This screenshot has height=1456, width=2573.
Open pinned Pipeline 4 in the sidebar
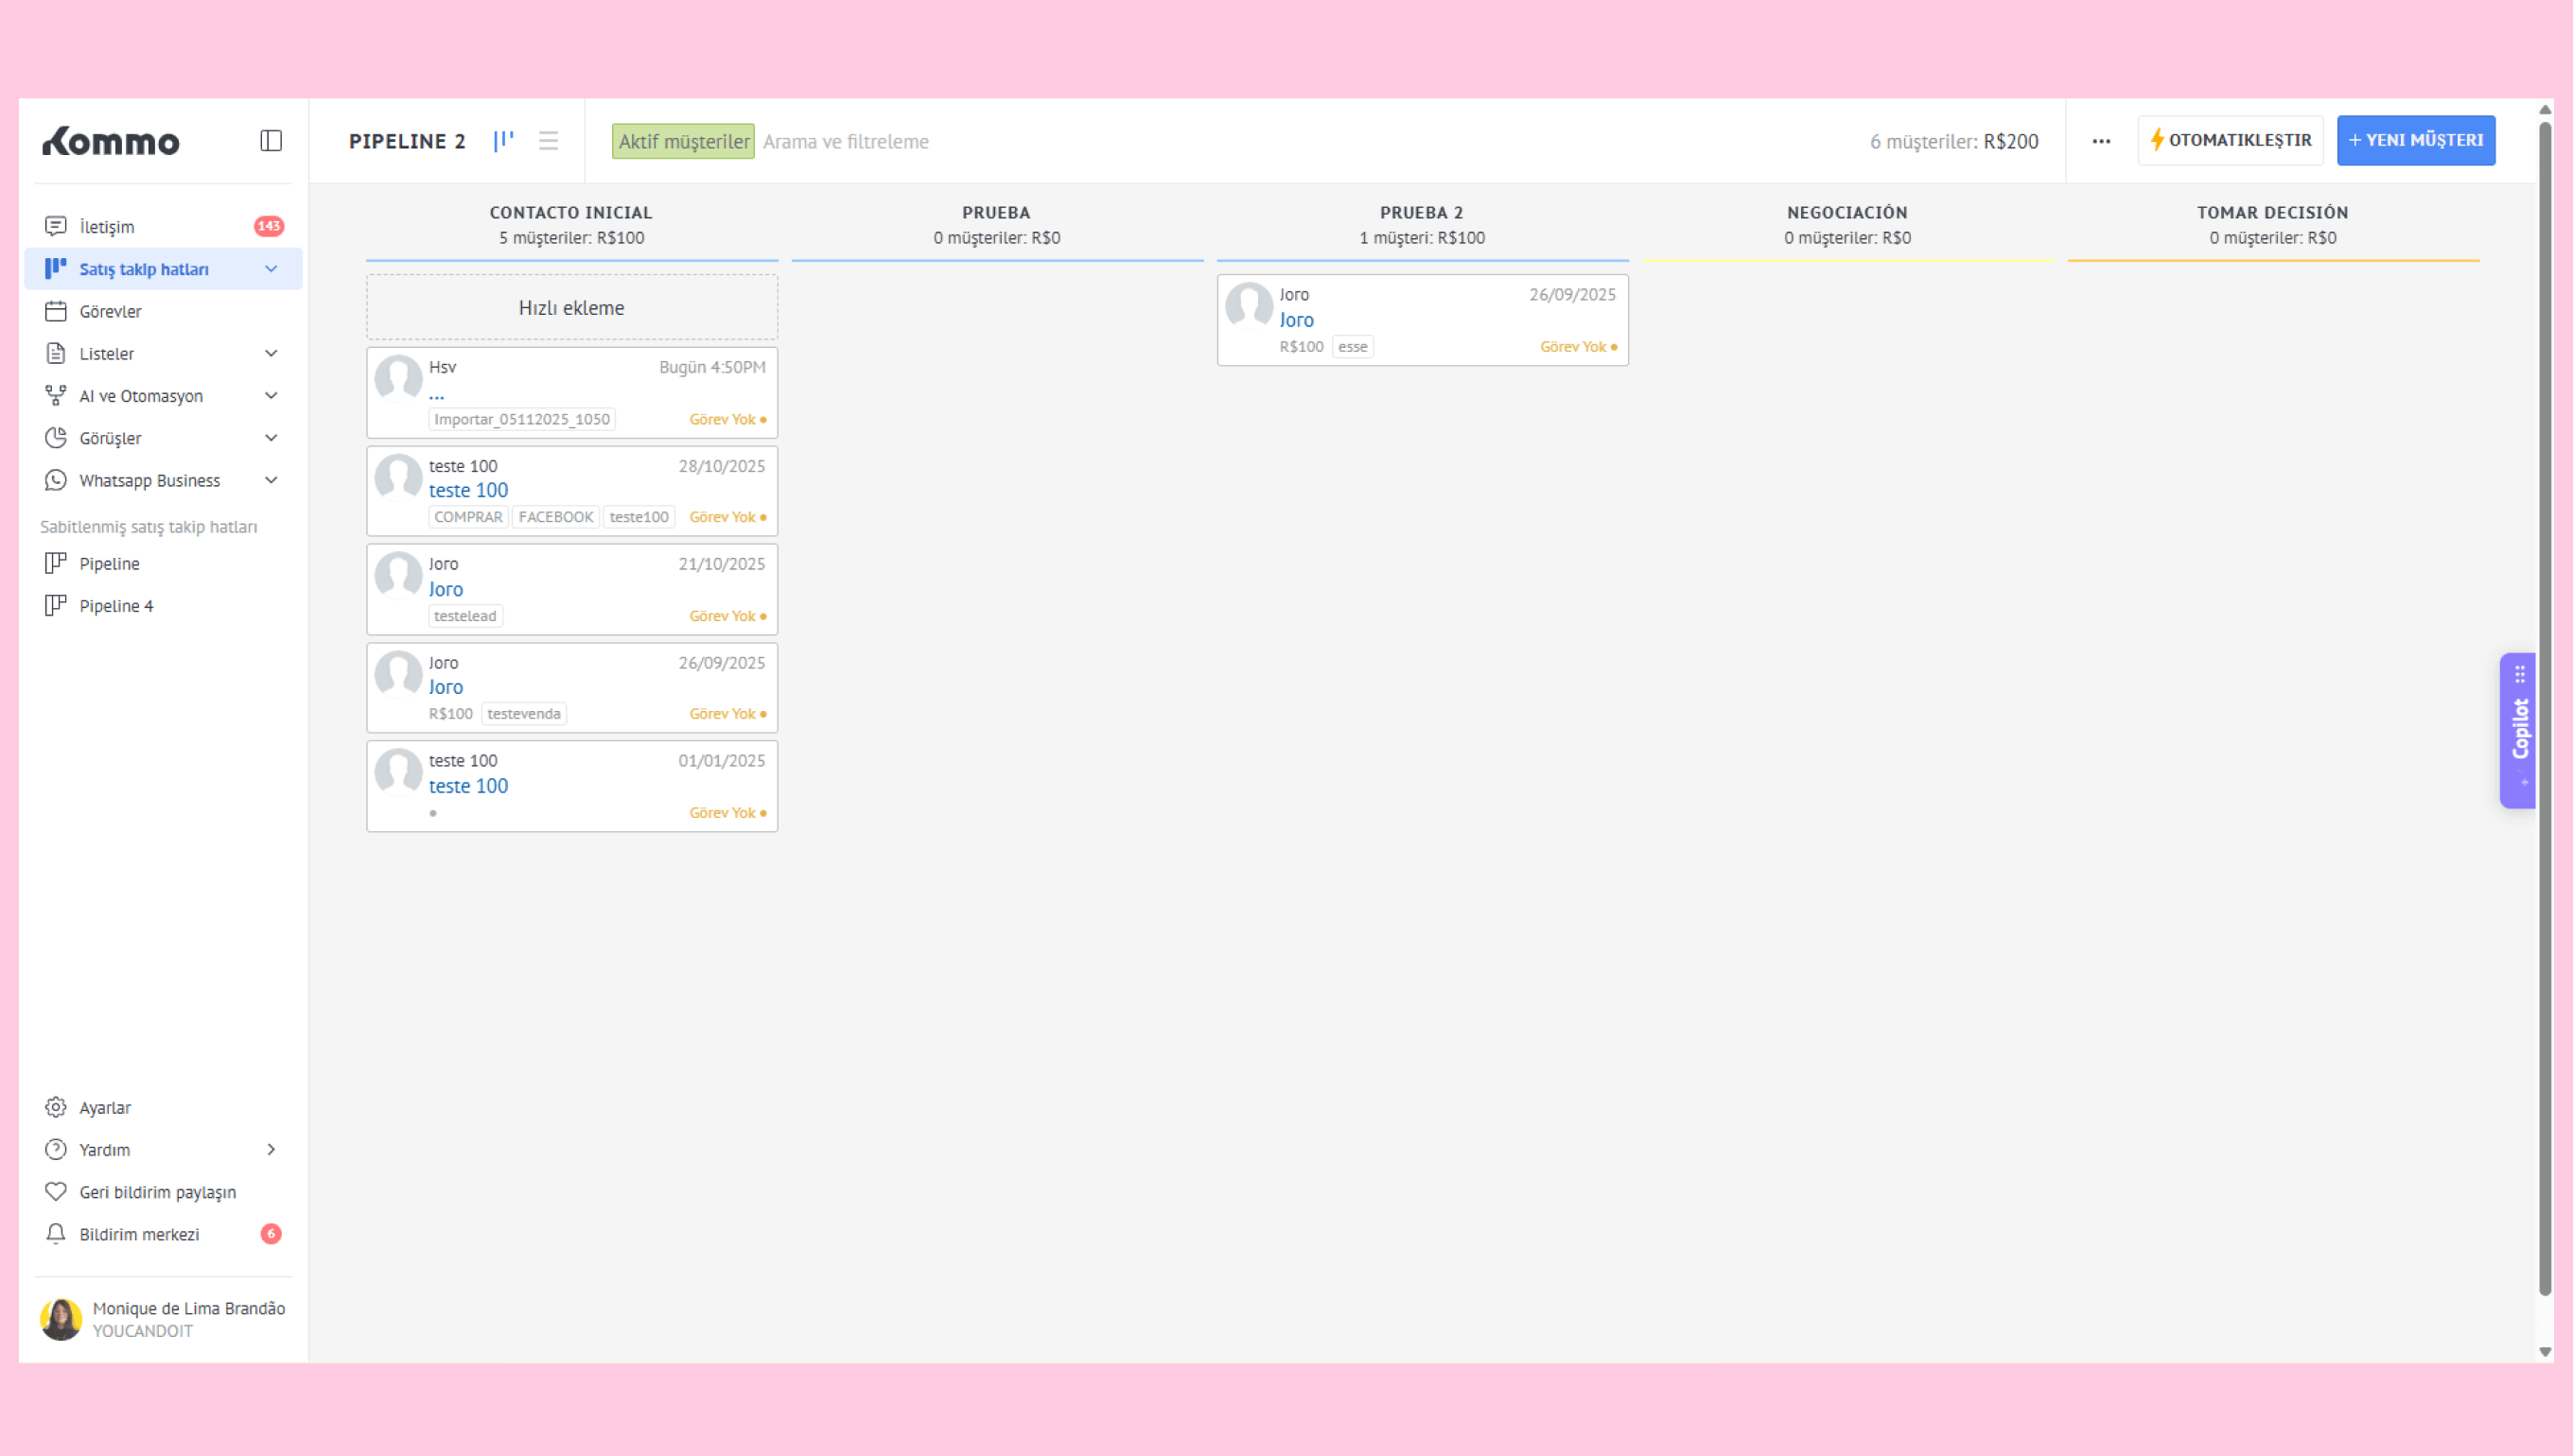coord(116,606)
